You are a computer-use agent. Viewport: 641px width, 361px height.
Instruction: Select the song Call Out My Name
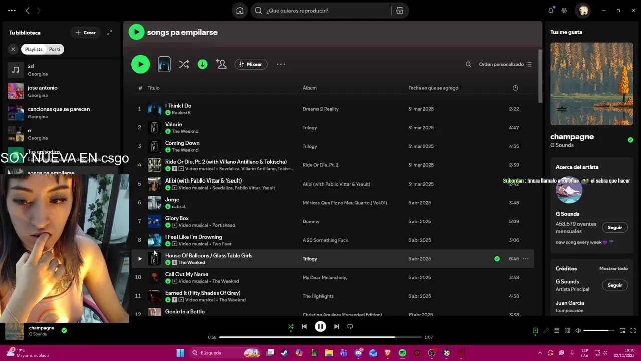tap(187, 274)
